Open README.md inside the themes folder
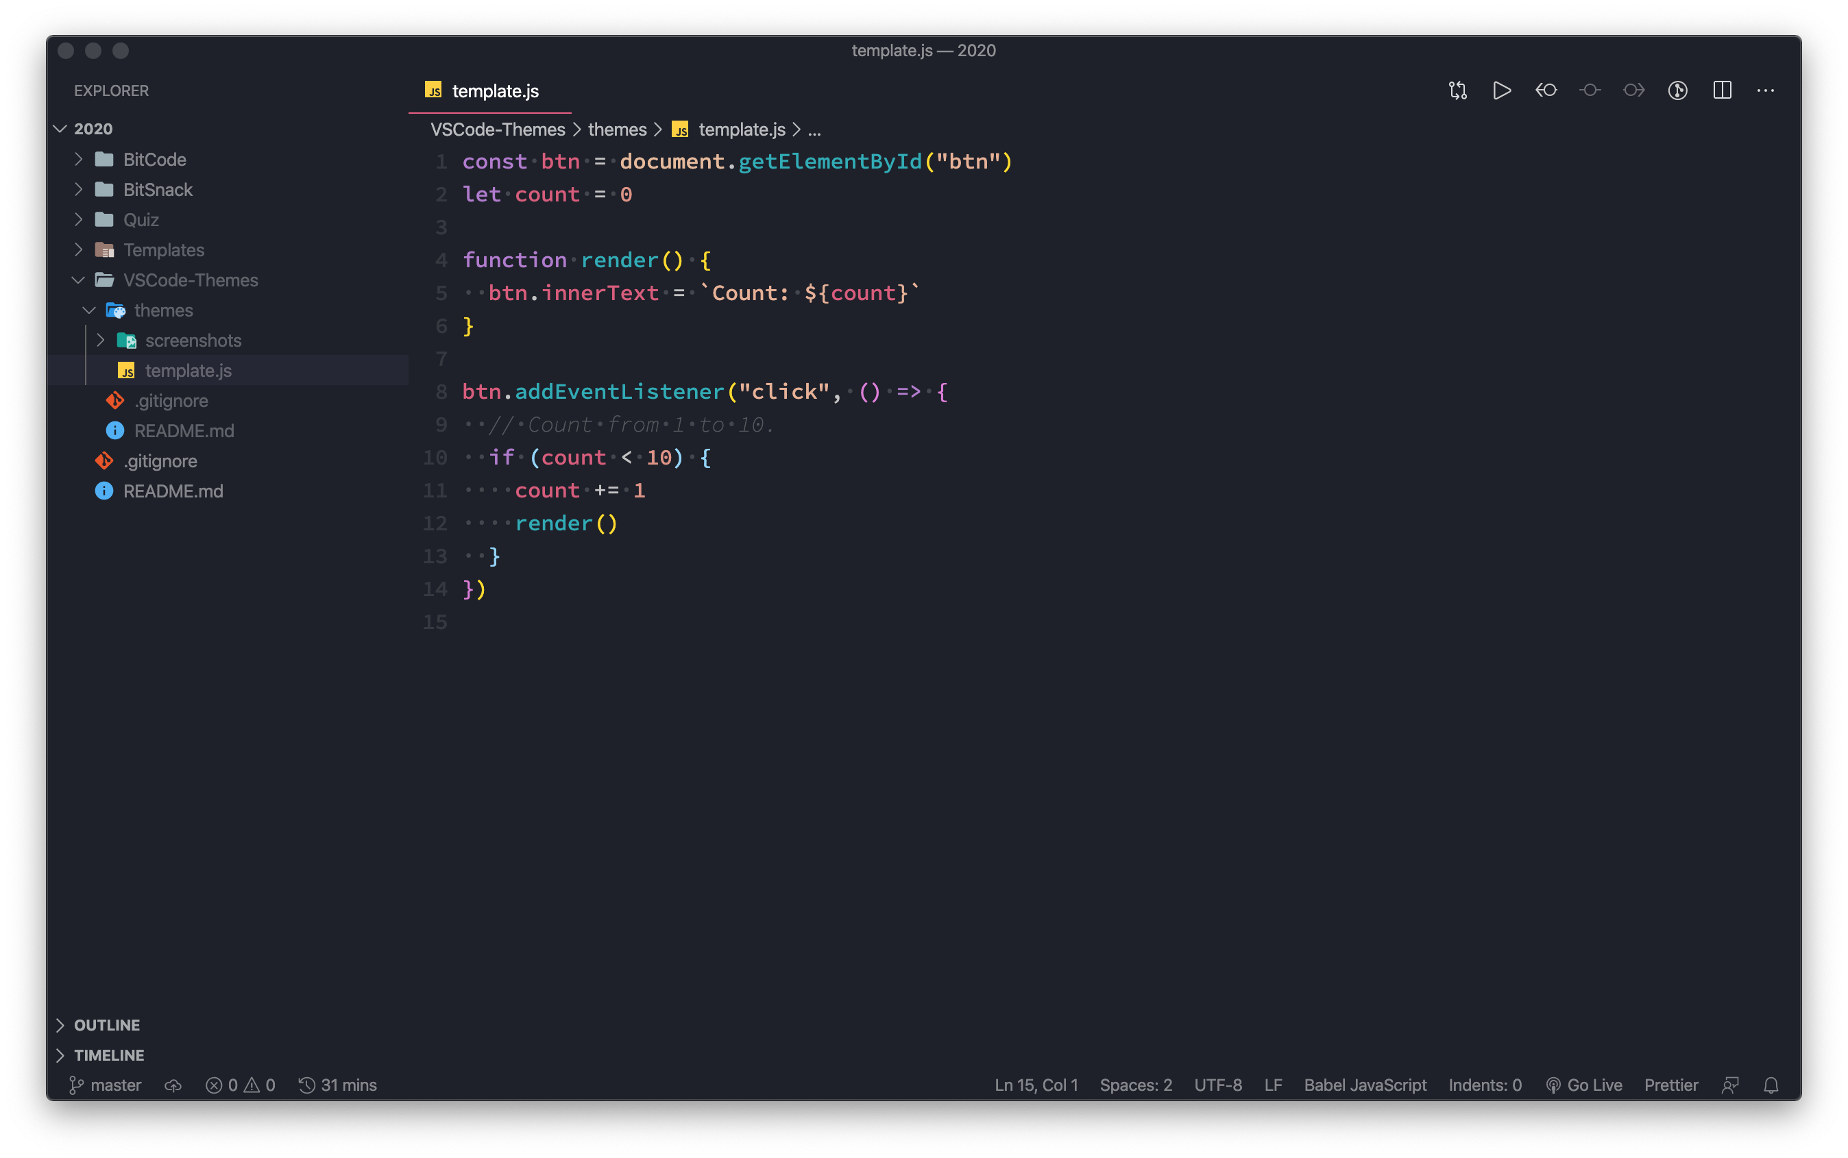This screenshot has height=1158, width=1848. click(x=184, y=431)
